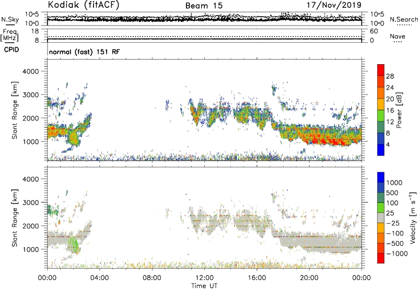Click the '20:00' time tick label

coord(309,278)
